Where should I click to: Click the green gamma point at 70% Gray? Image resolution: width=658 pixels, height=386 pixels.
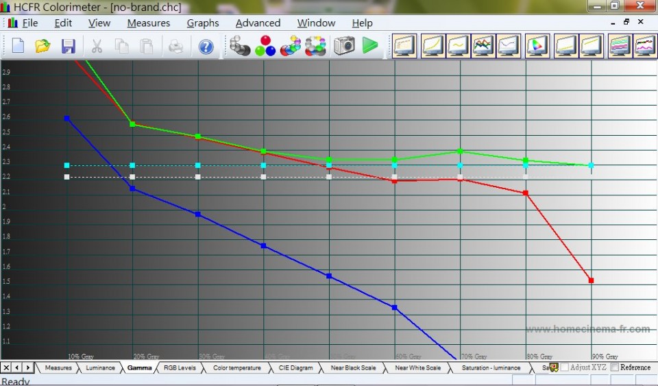click(x=460, y=151)
